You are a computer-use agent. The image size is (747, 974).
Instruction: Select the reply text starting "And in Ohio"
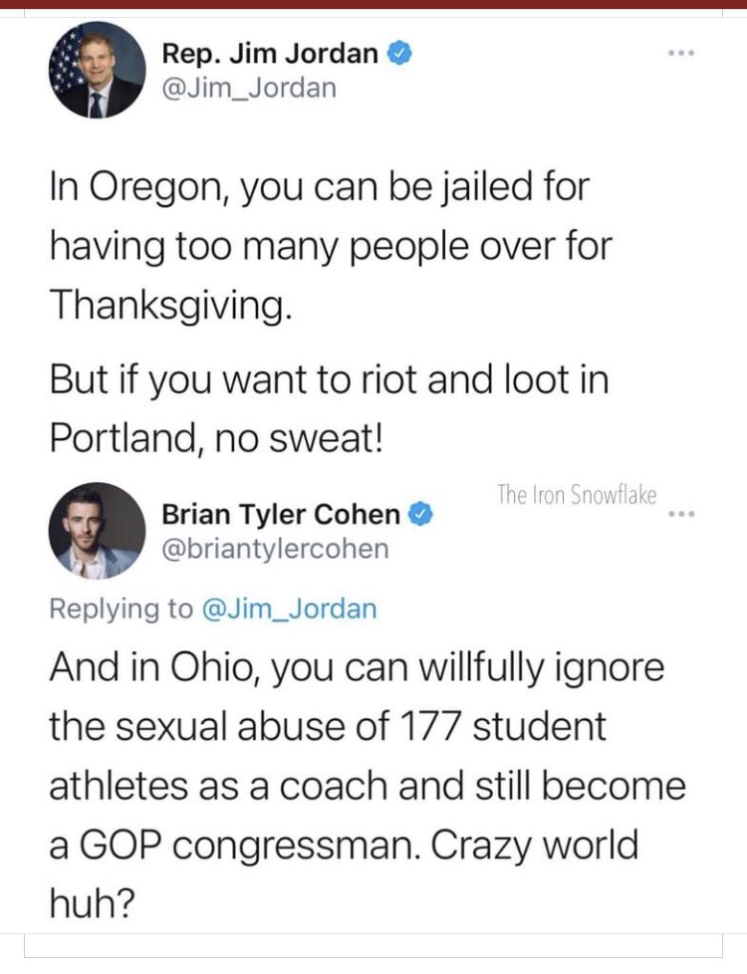[x=368, y=787]
